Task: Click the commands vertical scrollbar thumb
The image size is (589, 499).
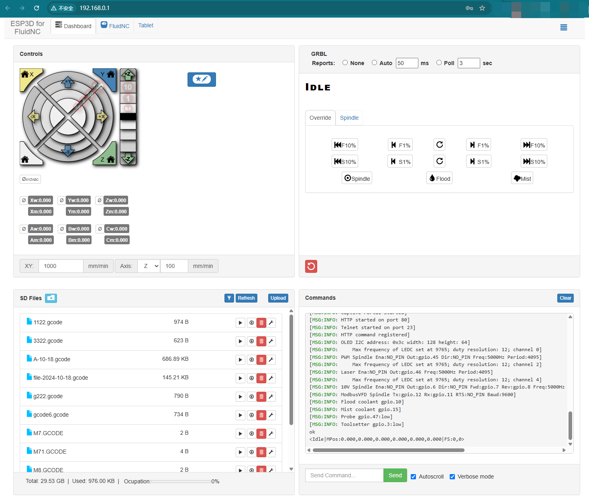Action: click(x=570, y=425)
